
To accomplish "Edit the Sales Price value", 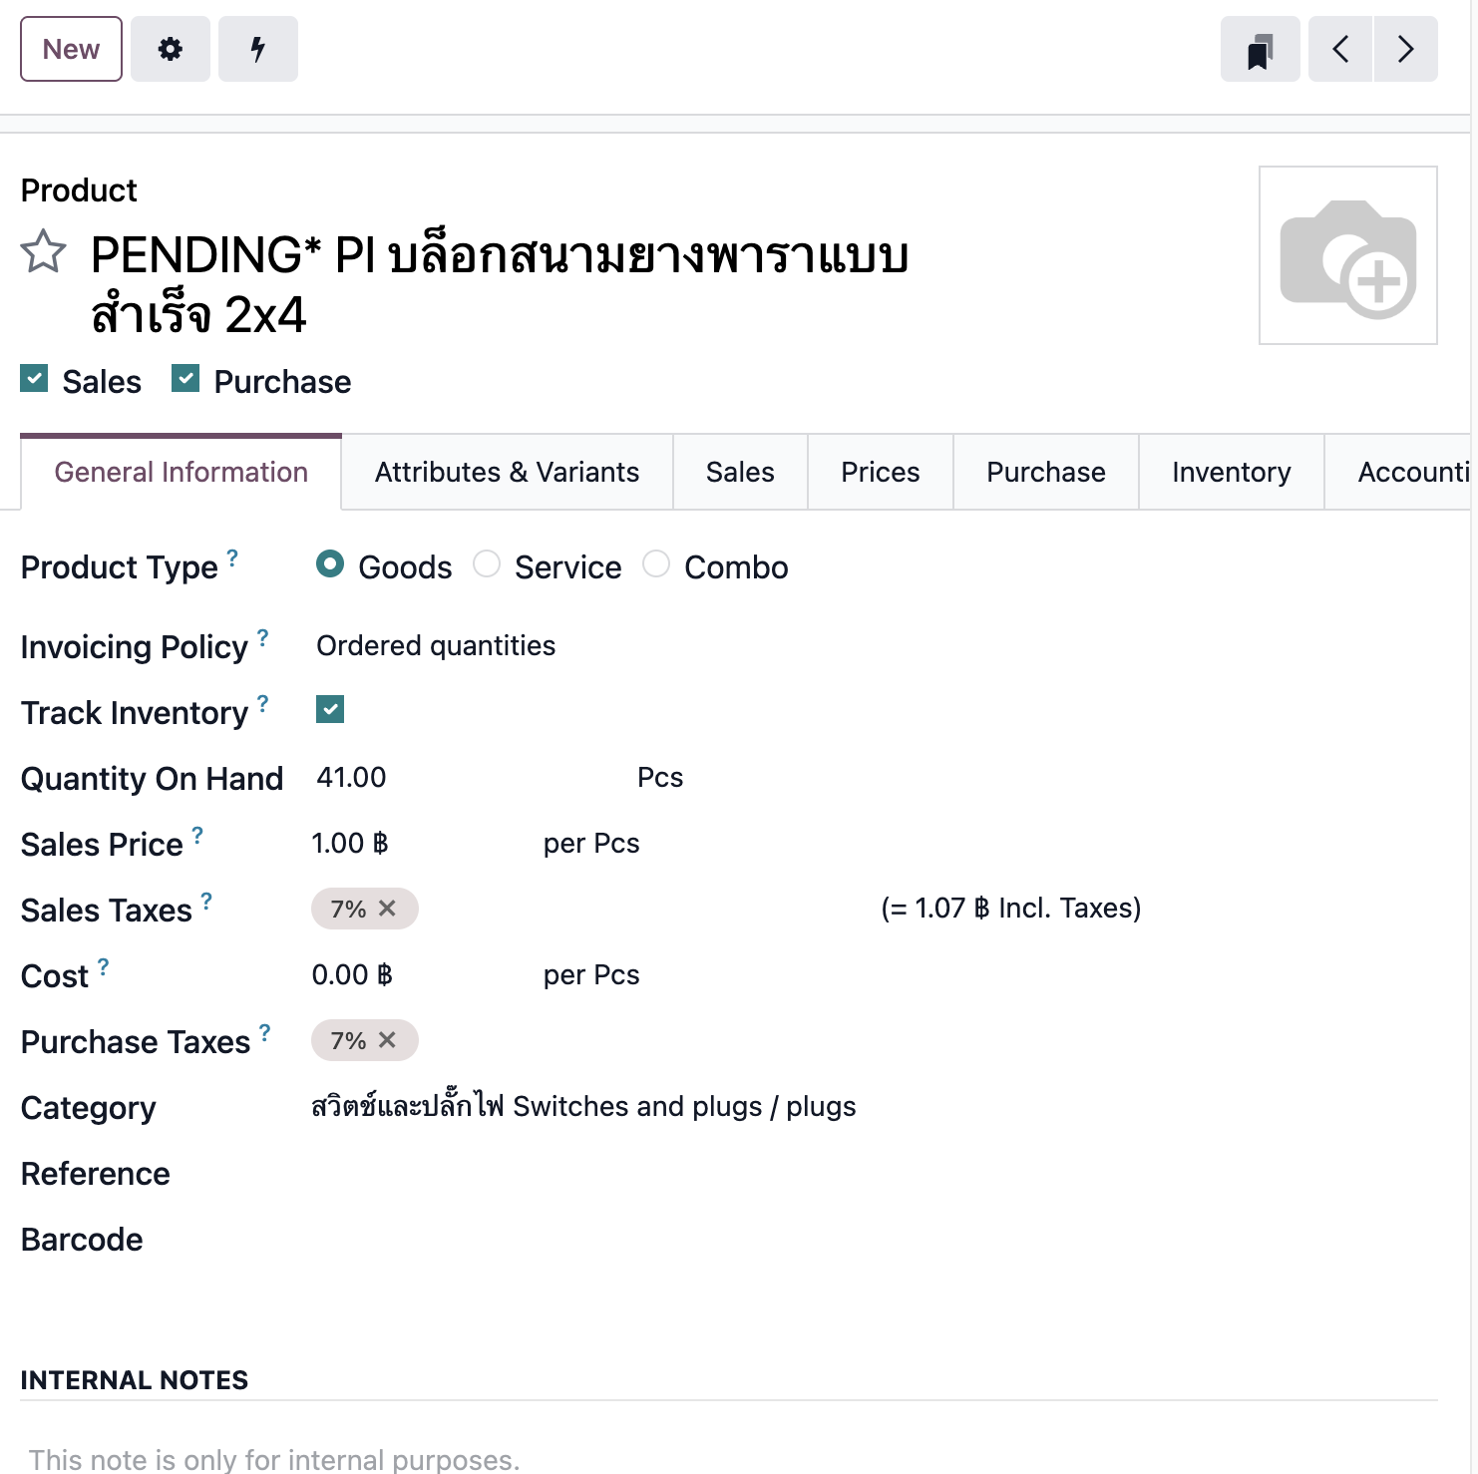I will point(349,843).
